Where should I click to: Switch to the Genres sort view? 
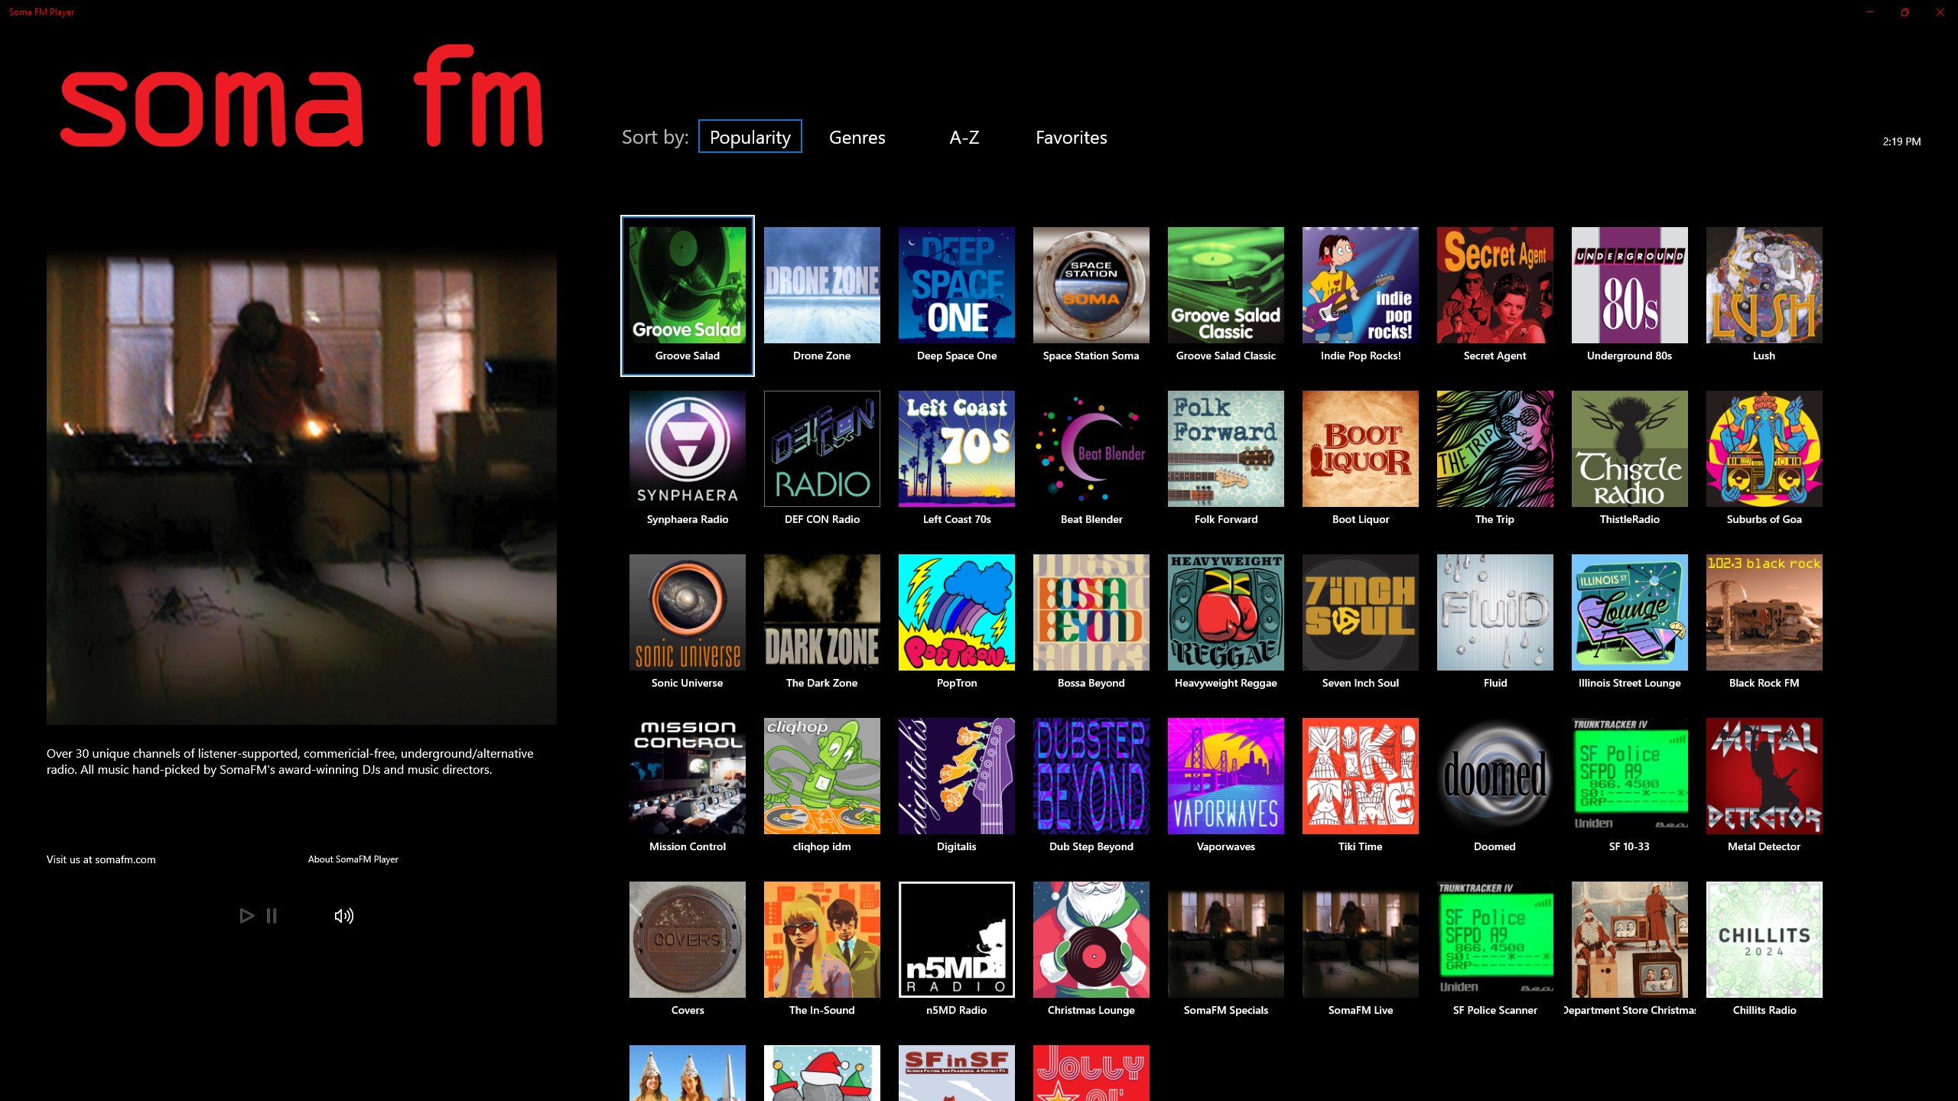[857, 138]
